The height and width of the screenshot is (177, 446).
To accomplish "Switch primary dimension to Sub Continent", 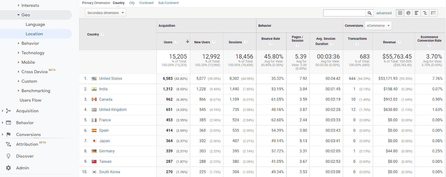I will (x=168, y=3).
